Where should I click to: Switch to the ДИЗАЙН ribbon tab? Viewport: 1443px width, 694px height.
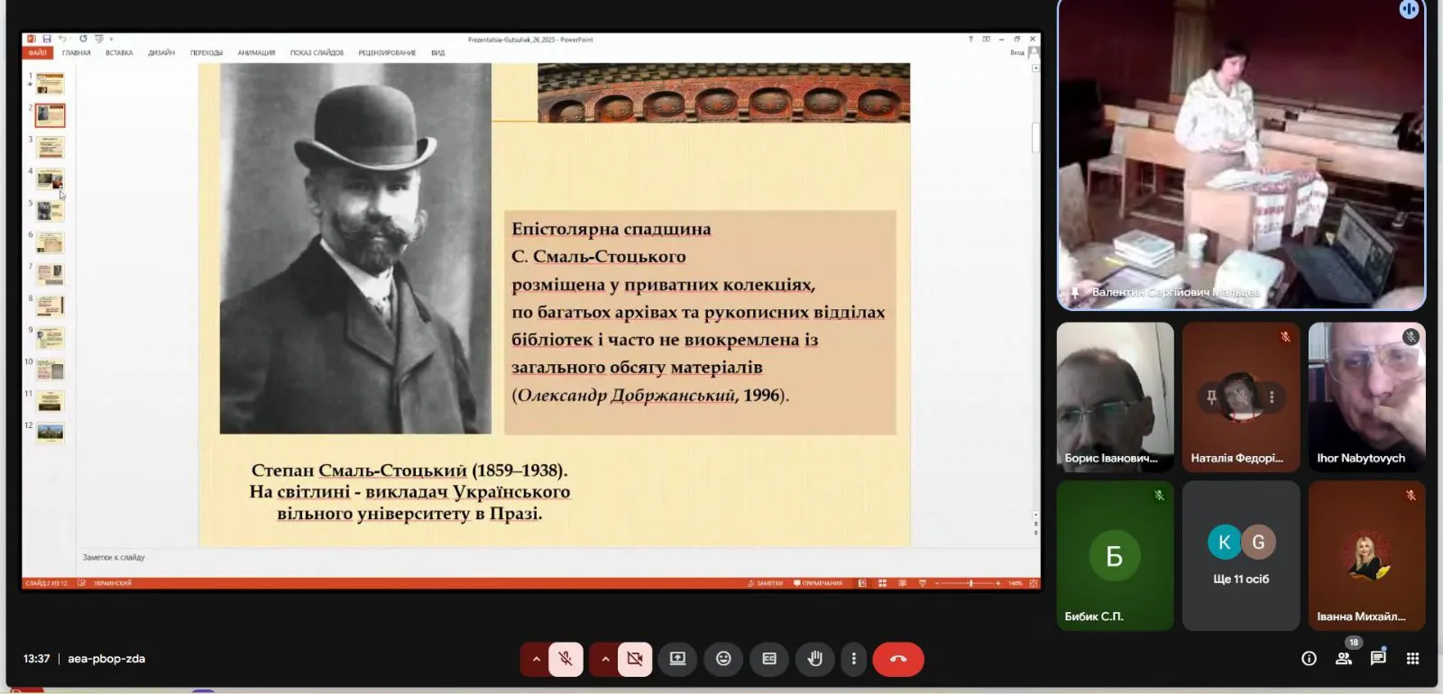coord(161,53)
